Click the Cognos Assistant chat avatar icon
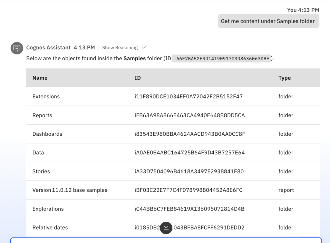Viewport: 330px width, 243px height. (17, 48)
